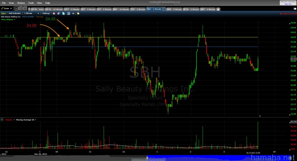Open the INFI - 5 Minute tab

click(x=208, y=9)
